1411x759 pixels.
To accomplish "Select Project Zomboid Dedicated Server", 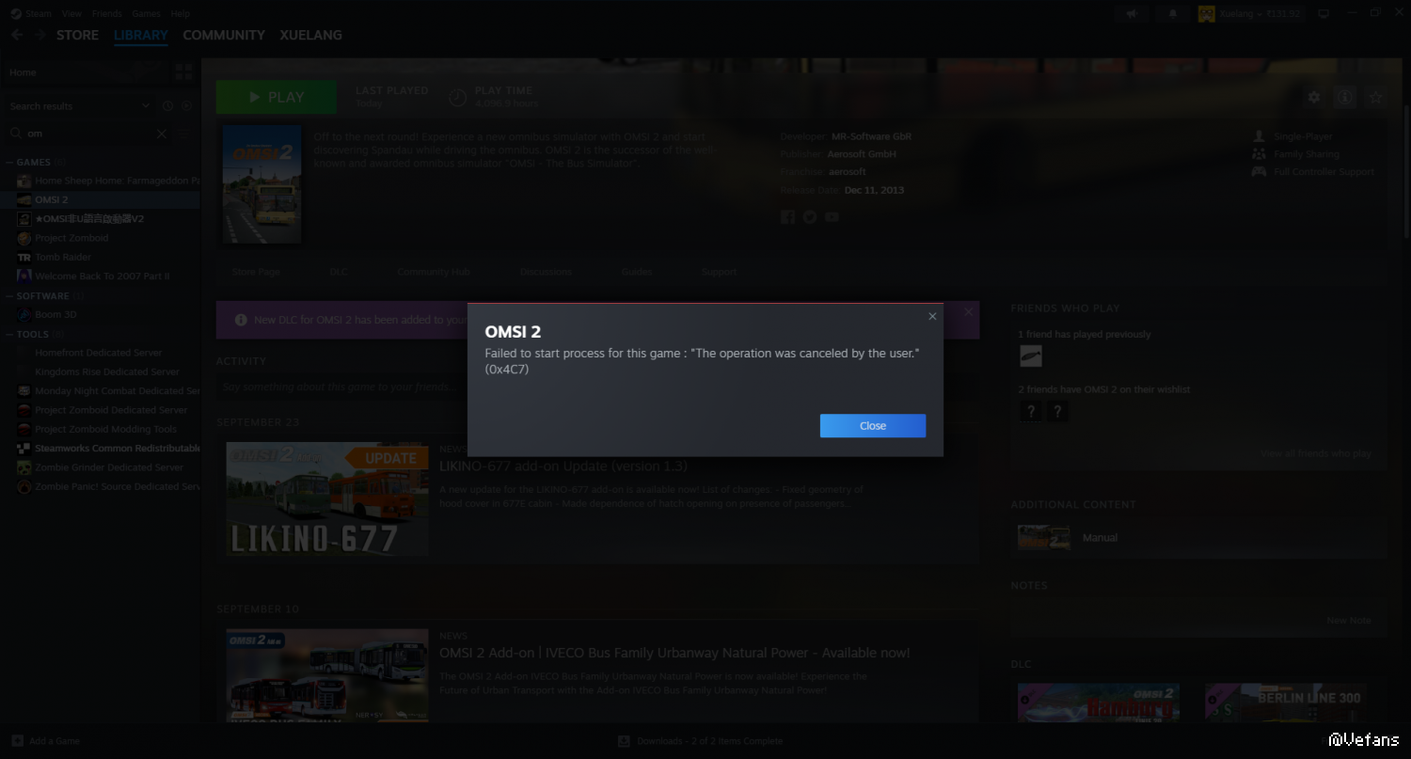I will [x=108, y=410].
